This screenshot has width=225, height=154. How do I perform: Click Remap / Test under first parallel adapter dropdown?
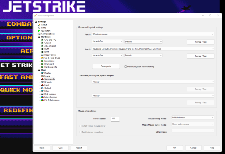pyautogui.click(x=200, y=89)
